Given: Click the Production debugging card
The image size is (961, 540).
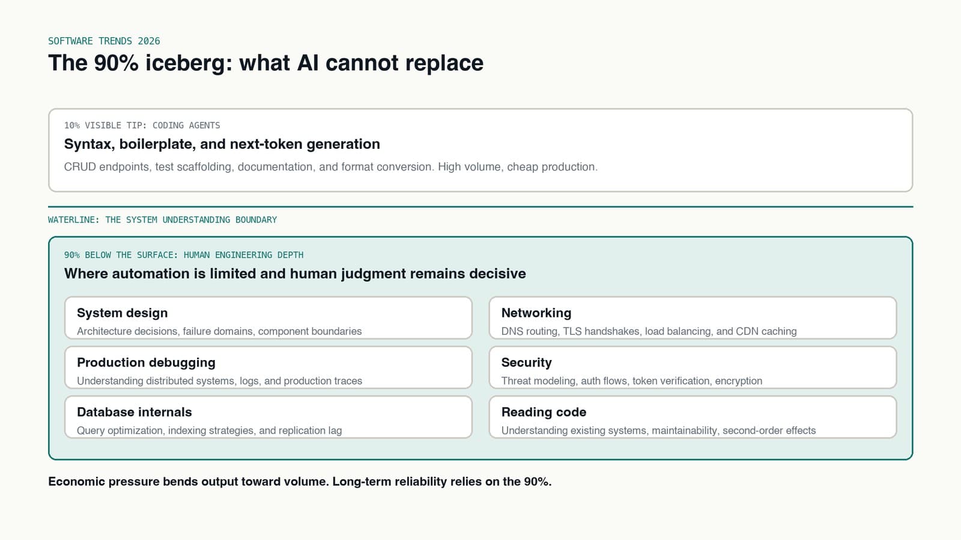Looking at the screenshot, I should tap(268, 367).
